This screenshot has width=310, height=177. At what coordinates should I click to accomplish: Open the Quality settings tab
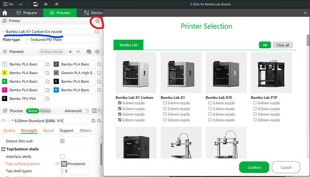pyautogui.click(x=9, y=131)
